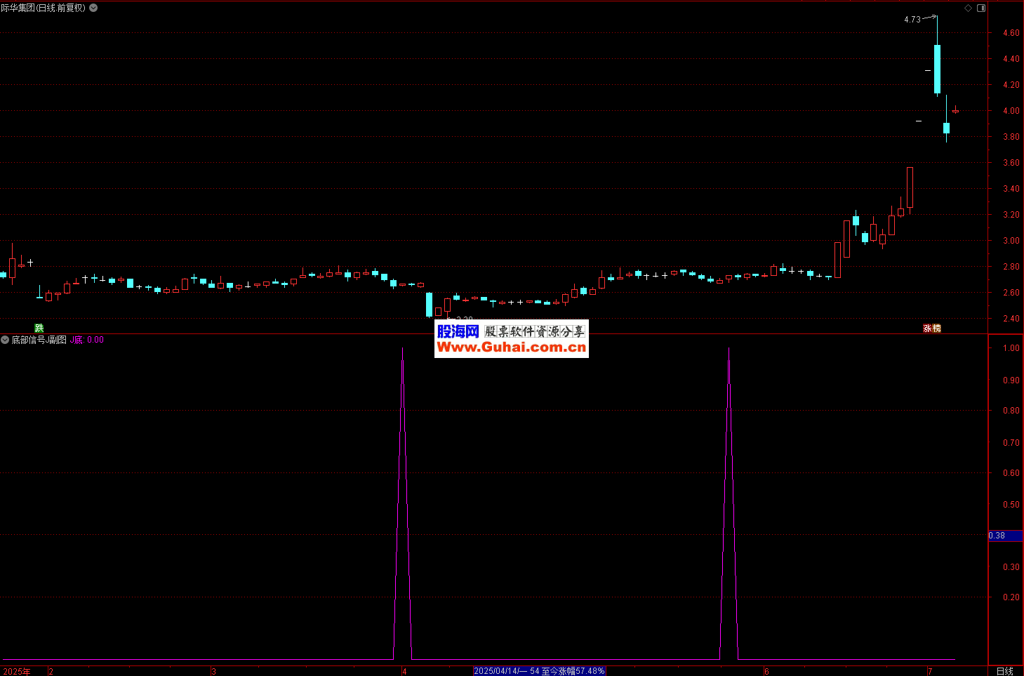Viewport: 1024px width, 676px height.
Task: Click month 4 marker on time axis
Action: pyautogui.click(x=404, y=672)
